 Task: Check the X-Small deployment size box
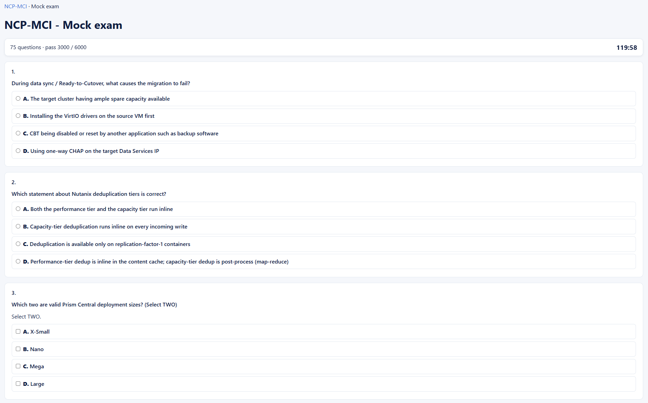[18, 332]
